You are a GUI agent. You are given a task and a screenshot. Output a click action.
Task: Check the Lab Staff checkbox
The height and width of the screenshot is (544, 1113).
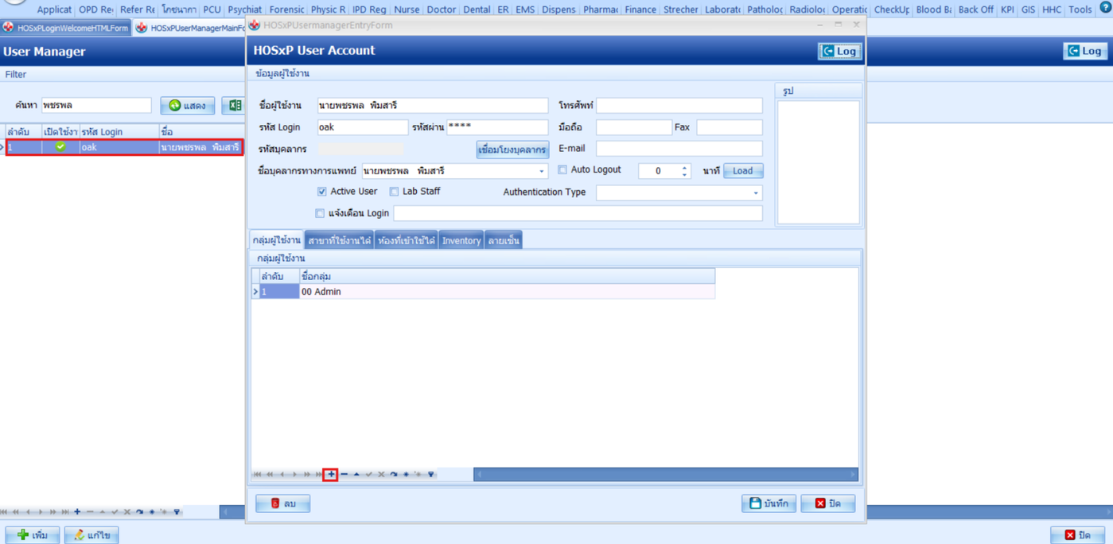tap(394, 192)
